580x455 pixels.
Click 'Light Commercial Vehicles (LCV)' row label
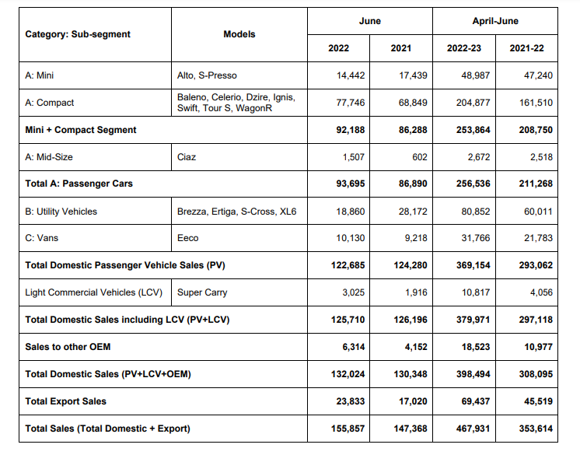pyautogui.click(x=95, y=292)
